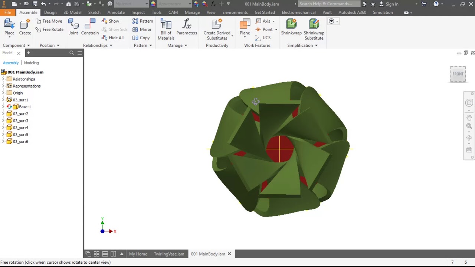Image resolution: width=475 pixels, height=267 pixels.
Task: Add a new browser panel tab
Action: pyautogui.click(x=28, y=53)
